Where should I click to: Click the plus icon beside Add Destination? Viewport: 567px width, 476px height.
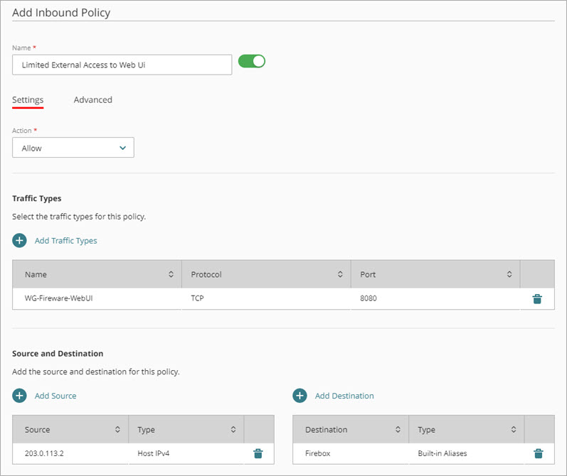click(x=300, y=396)
